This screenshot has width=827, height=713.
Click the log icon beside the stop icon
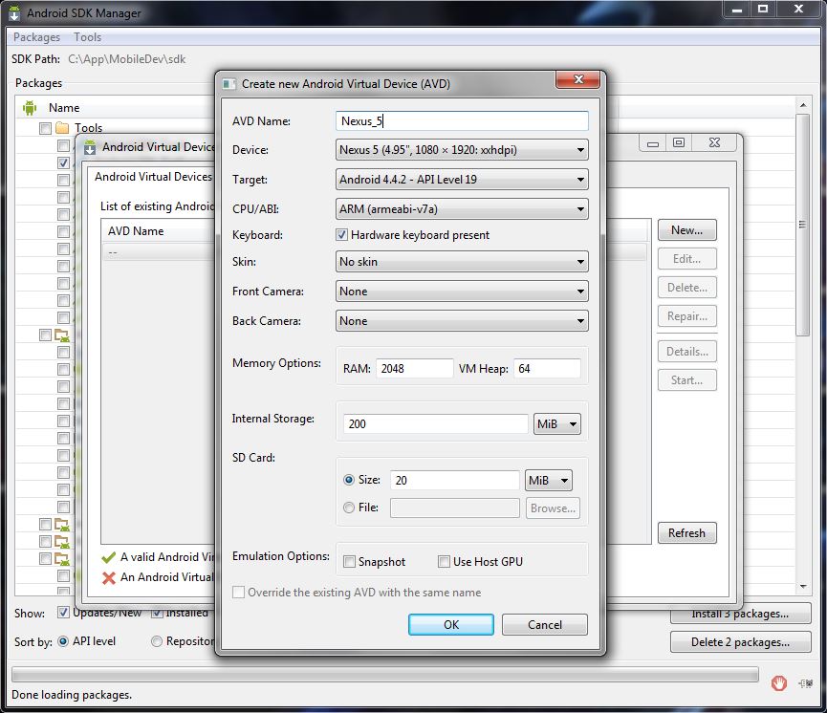tap(805, 683)
